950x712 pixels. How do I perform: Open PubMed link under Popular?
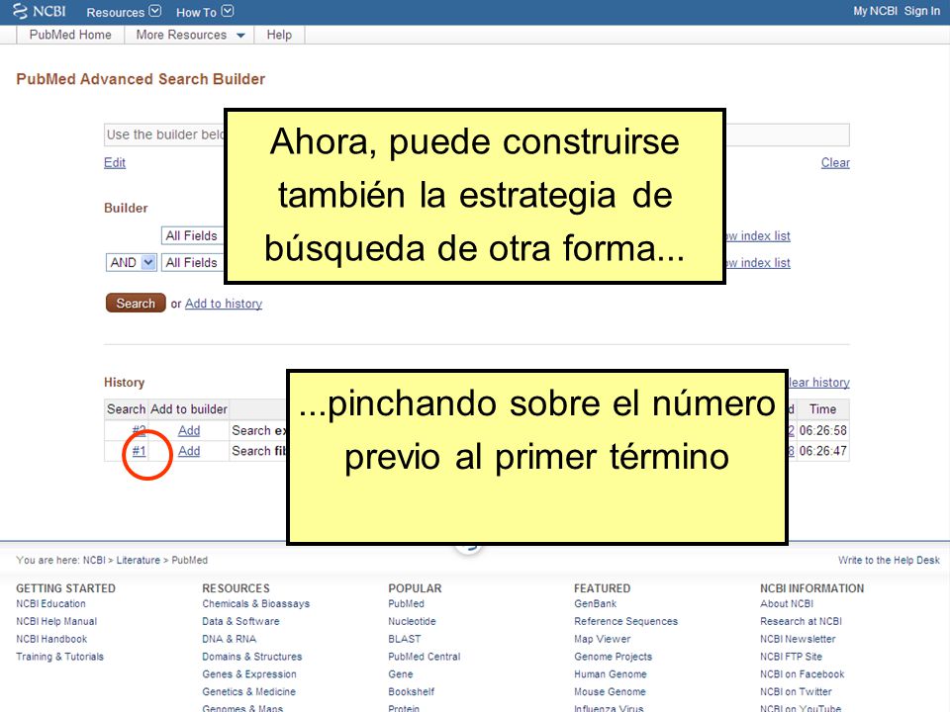[406, 603]
